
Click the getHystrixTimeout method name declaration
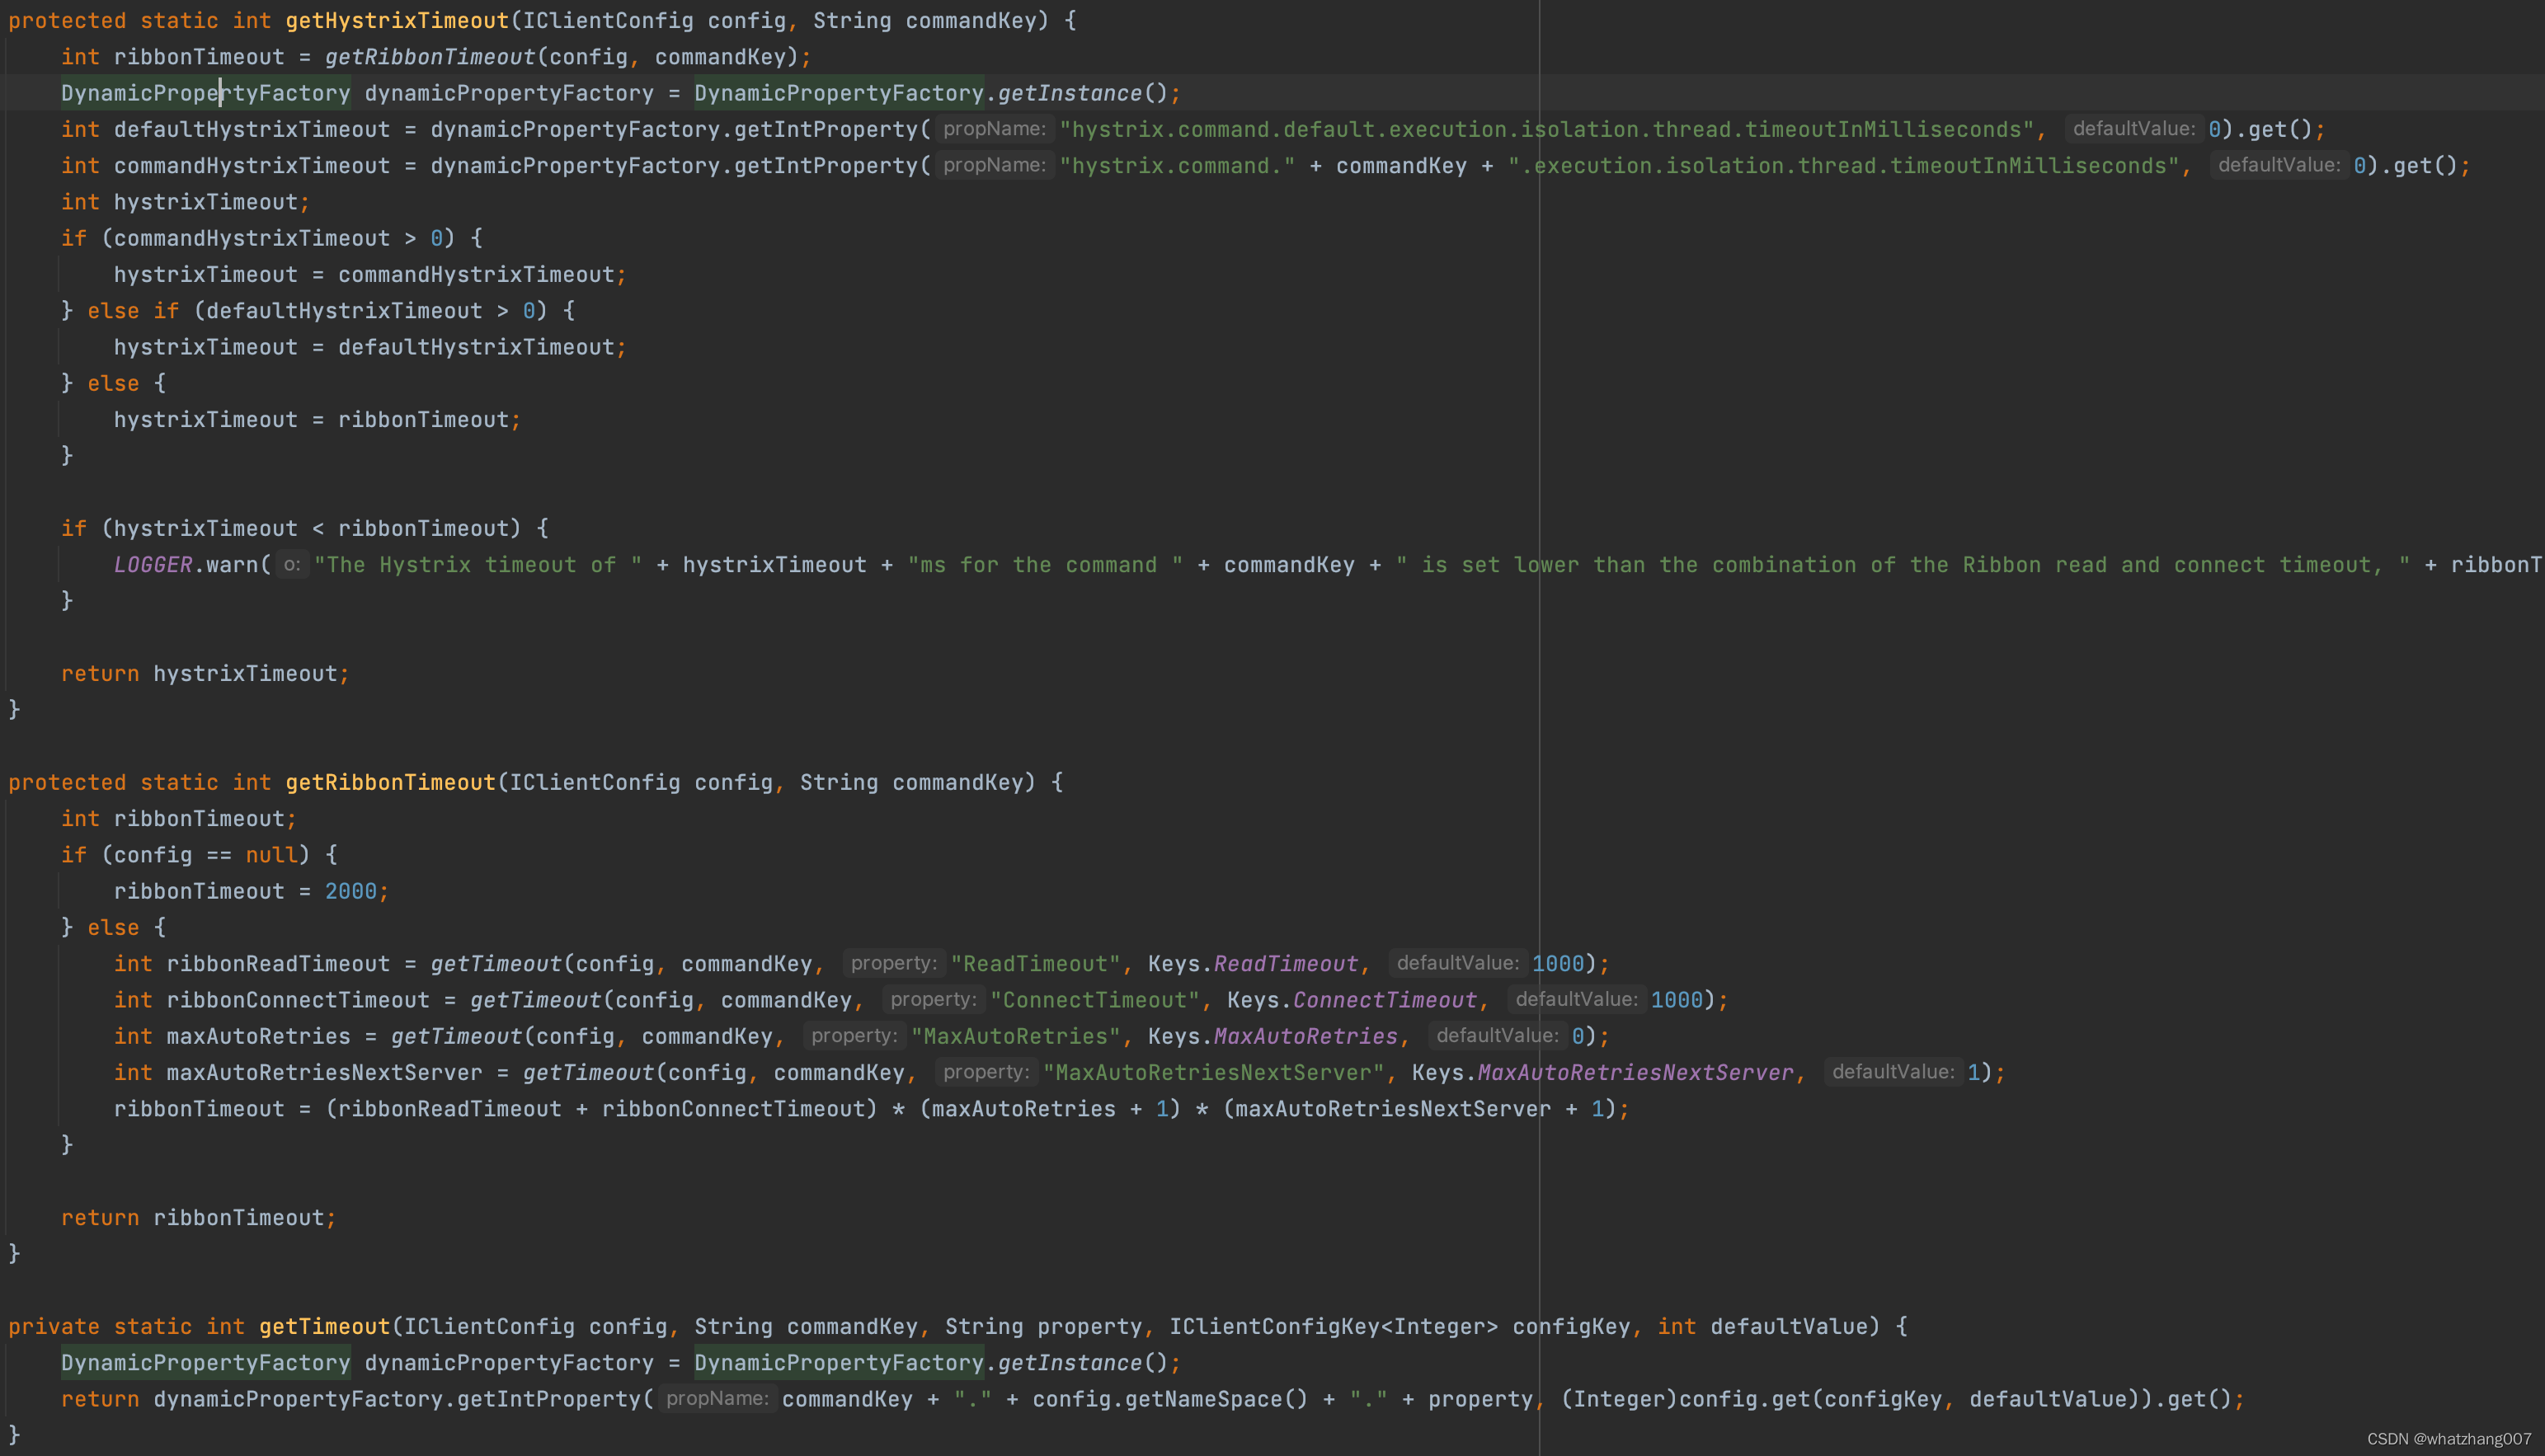tap(397, 20)
